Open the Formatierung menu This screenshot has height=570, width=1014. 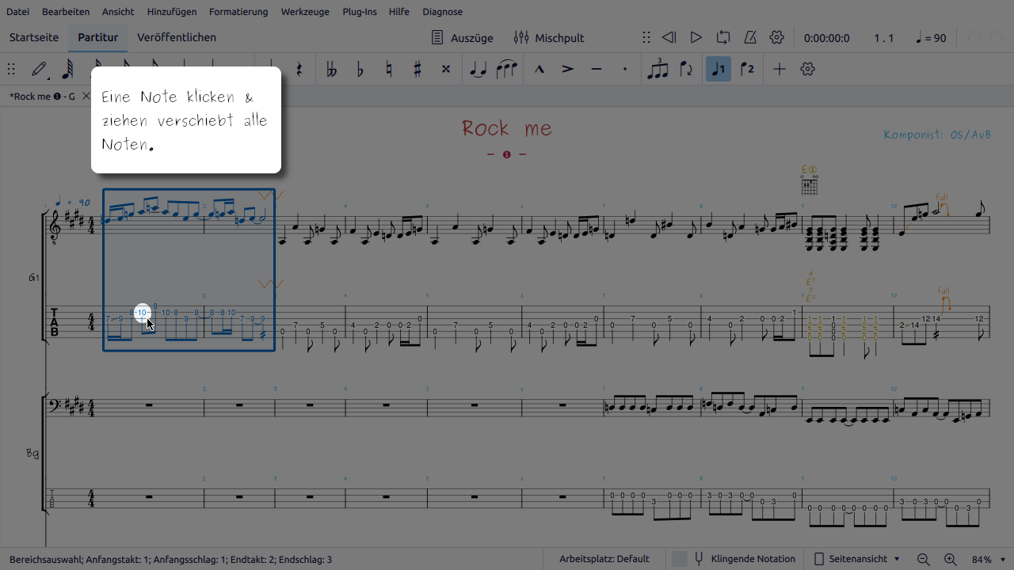pyautogui.click(x=238, y=12)
